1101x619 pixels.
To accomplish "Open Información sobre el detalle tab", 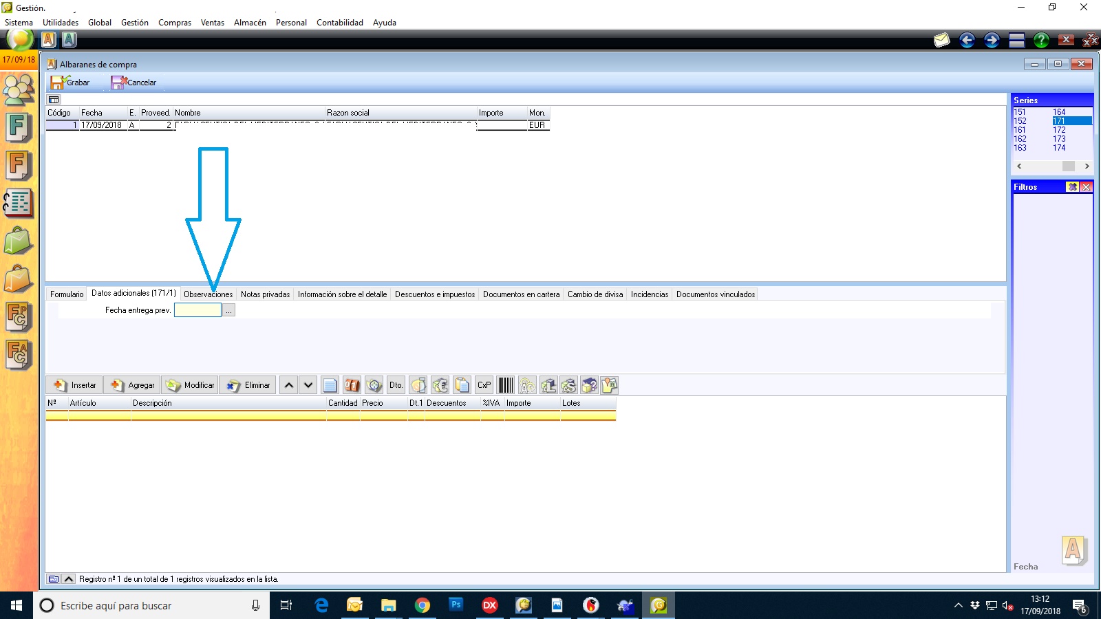I will pos(343,294).
